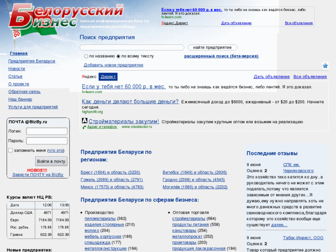
Task: Click 'Завести ПОЧТУ на BizBy' link
Action: click(38, 175)
